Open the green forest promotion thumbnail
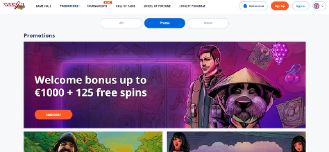 coord(93,142)
